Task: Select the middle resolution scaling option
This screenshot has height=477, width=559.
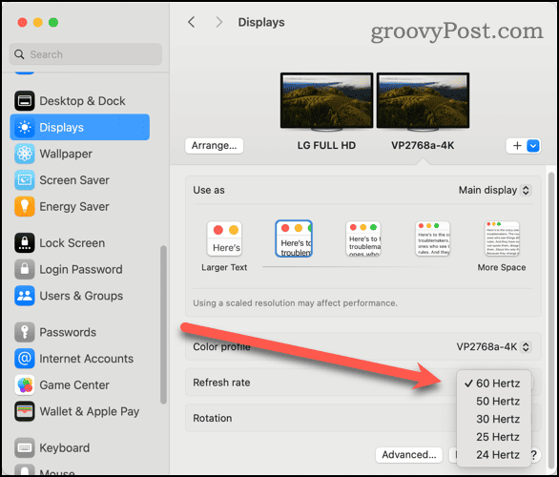Action: coord(363,238)
